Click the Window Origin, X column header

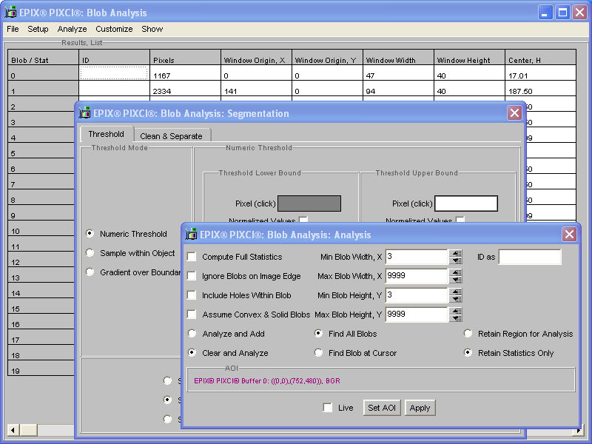[256, 58]
